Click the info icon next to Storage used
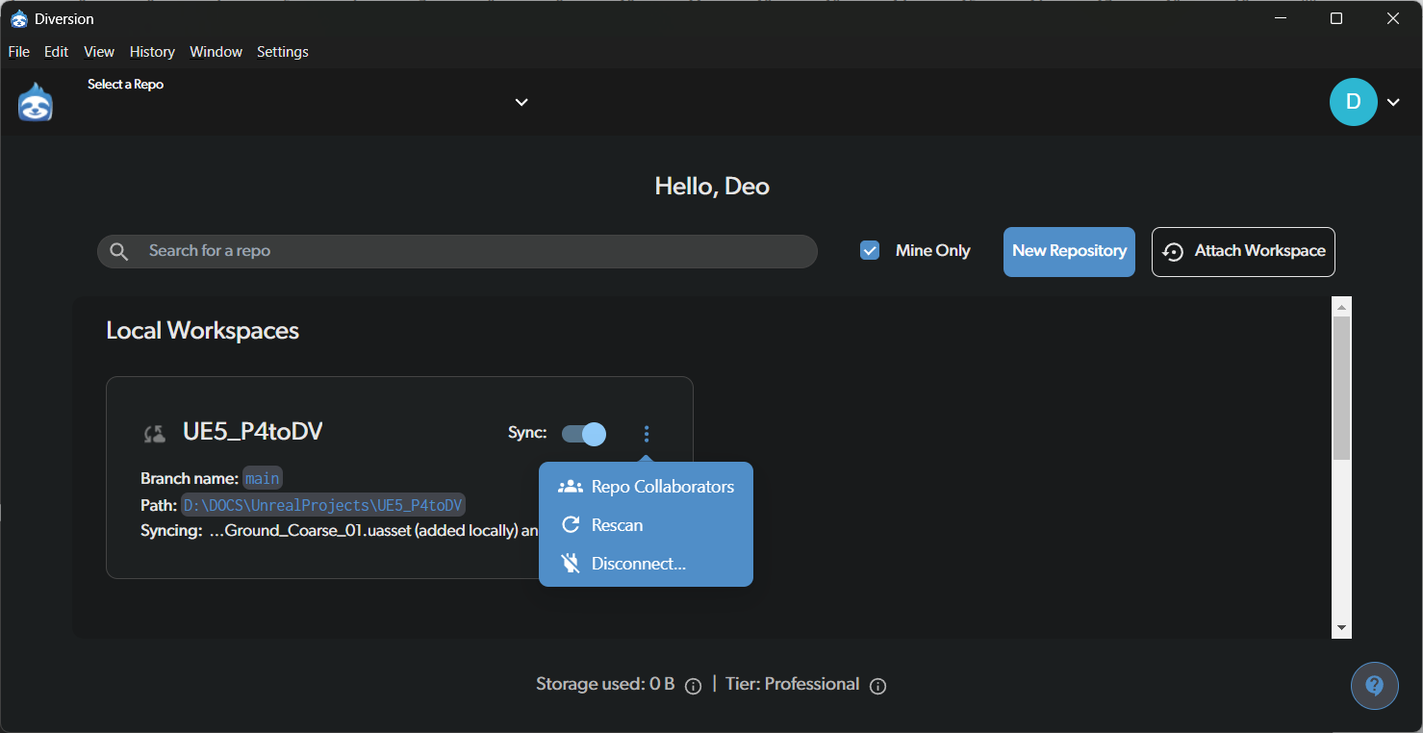 pos(693,686)
